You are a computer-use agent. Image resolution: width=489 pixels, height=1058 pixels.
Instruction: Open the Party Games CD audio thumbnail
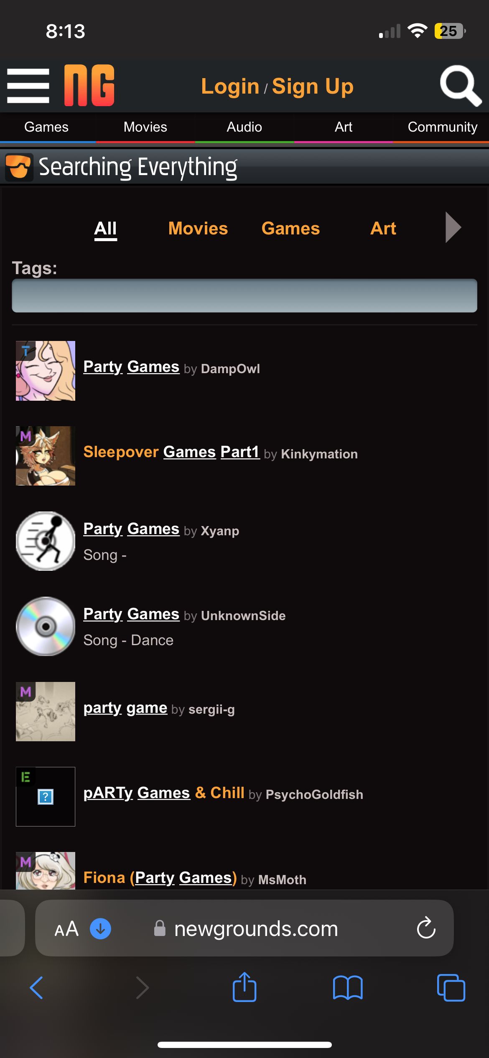(46, 626)
